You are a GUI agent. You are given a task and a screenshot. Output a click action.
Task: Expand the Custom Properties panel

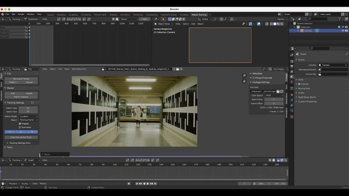click(308, 102)
